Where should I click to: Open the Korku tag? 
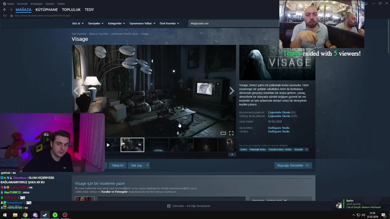coord(243,149)
